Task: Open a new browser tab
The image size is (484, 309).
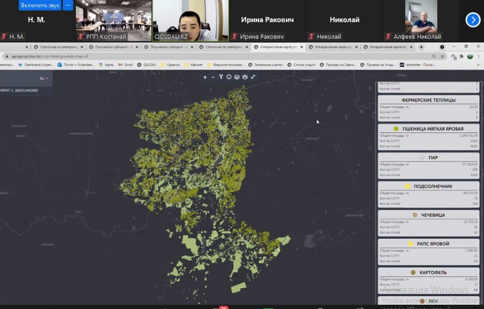Action: pyautogui.click(x=421, y=47)
